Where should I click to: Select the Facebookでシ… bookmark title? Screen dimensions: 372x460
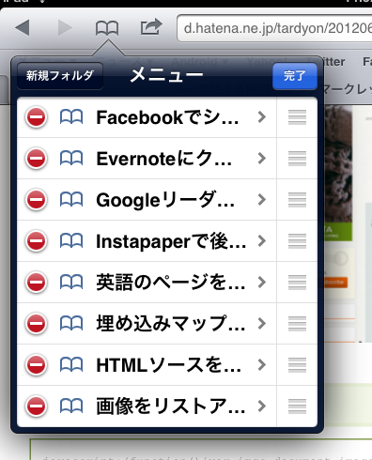coord(167,117)
